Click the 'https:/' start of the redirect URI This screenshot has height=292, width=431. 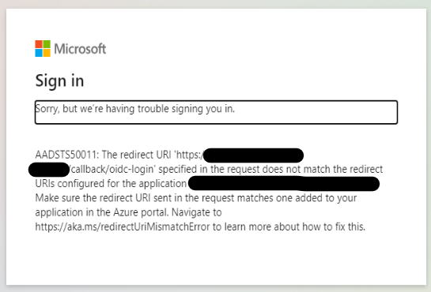click(190, 155)
